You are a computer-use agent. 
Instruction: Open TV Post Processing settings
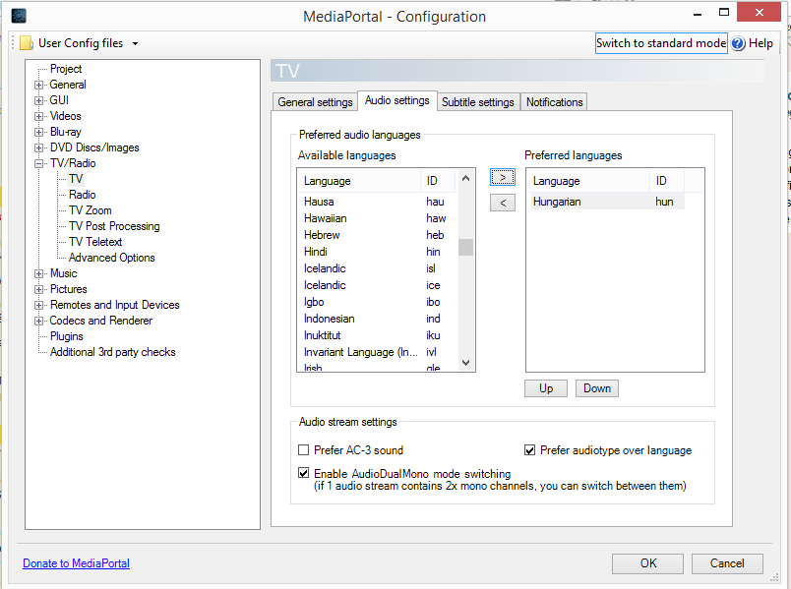click(114, 226)
